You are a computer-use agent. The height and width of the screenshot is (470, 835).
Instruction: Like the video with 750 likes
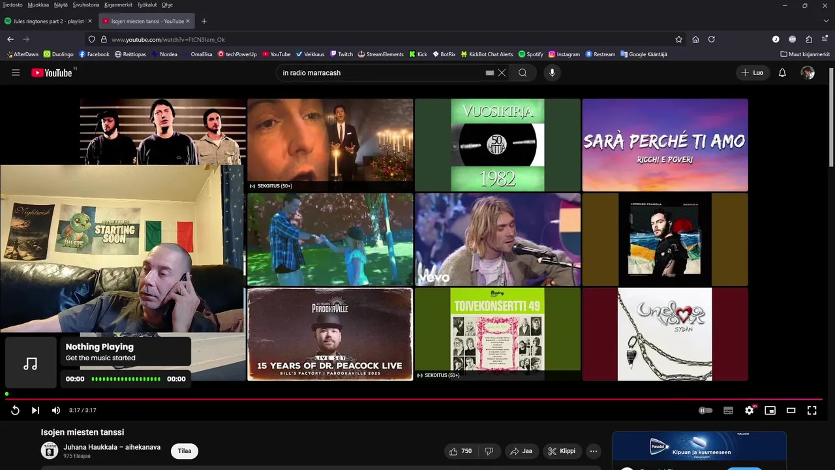click(461, 451)
